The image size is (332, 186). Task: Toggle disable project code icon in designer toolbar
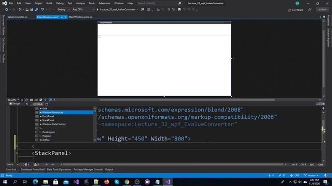[50, 100]
